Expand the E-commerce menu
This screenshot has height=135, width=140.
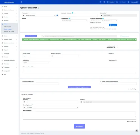point(9,67)
